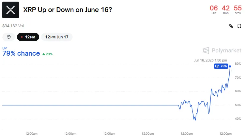Click the $94,132 Vol. text
This screenshot has height=137, width=247.
point(13,26)
